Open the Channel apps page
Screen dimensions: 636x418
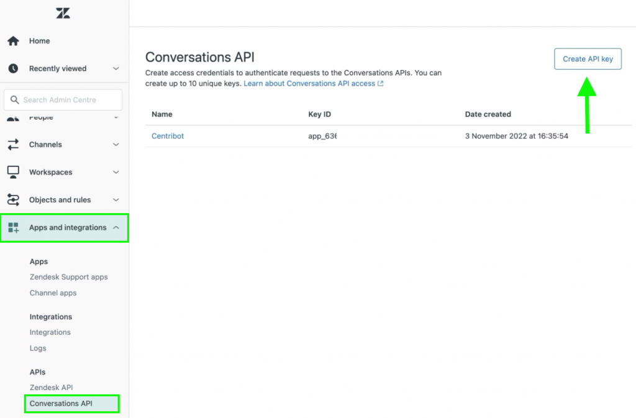[53, 293]
